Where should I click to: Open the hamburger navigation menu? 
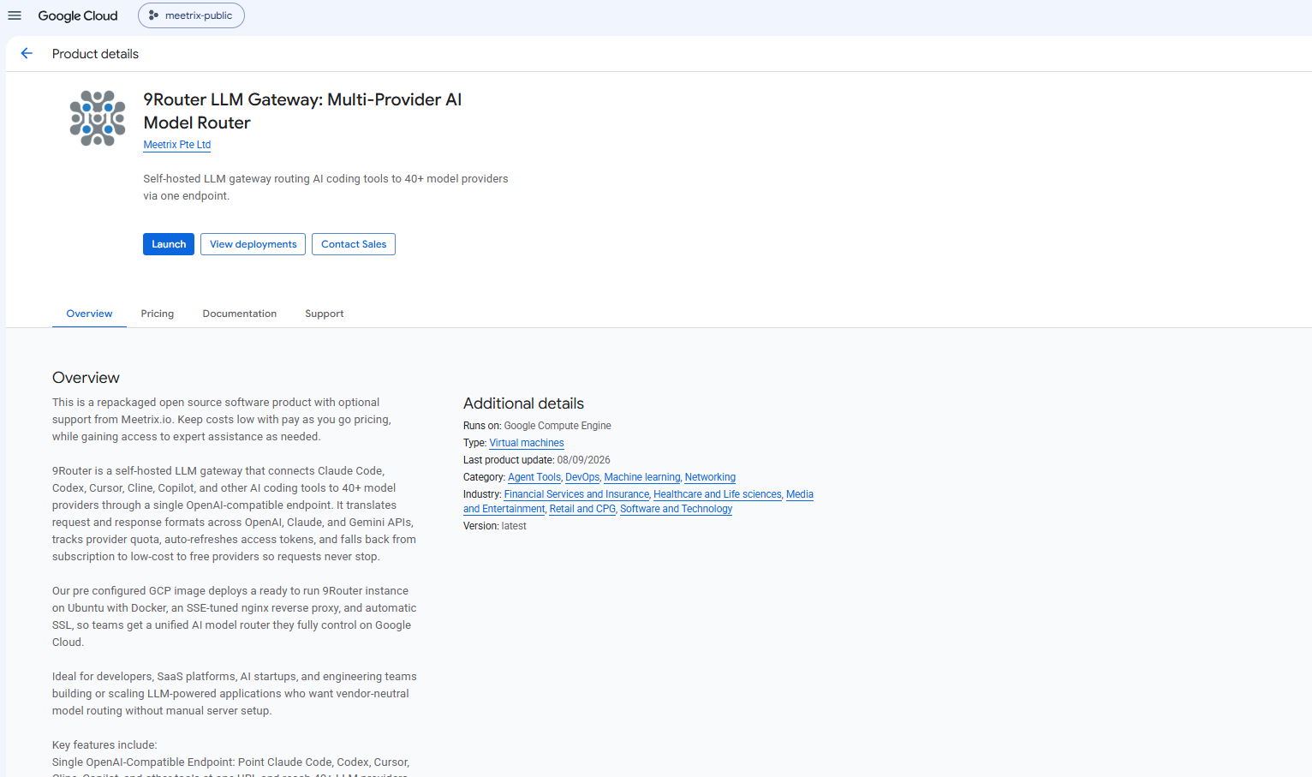[x=15, y=15]
